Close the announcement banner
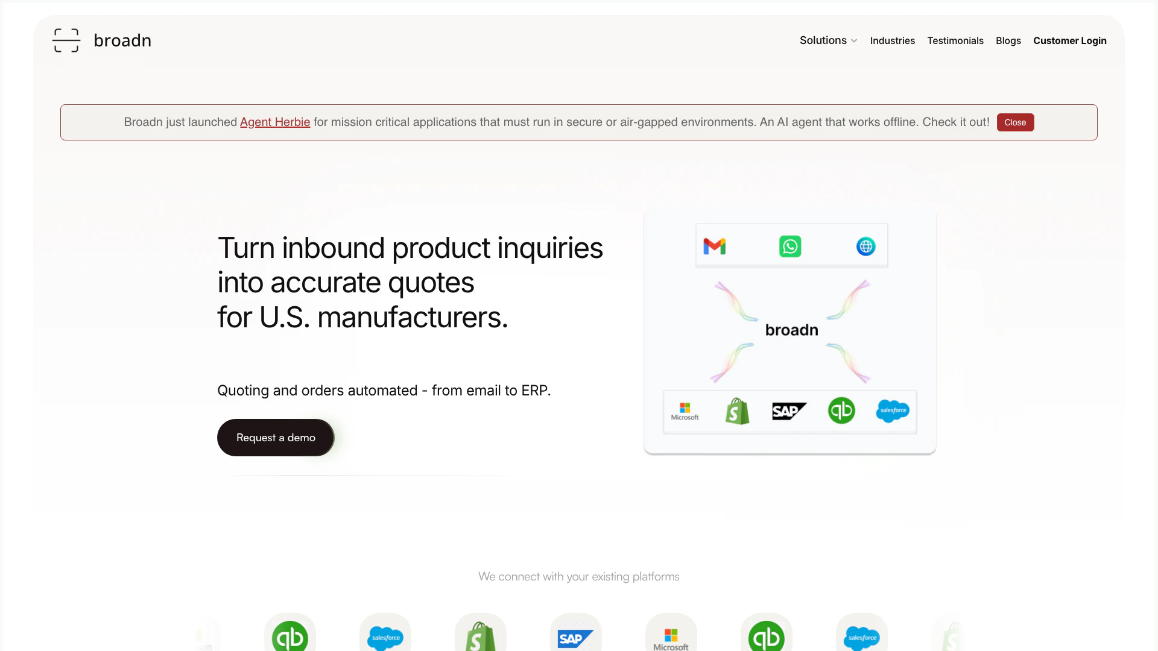 [1015, 122]
